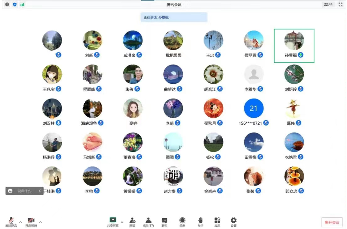Open emoji picker in chat bubble
Screen dimensions: 347x229
click(10, 191)
